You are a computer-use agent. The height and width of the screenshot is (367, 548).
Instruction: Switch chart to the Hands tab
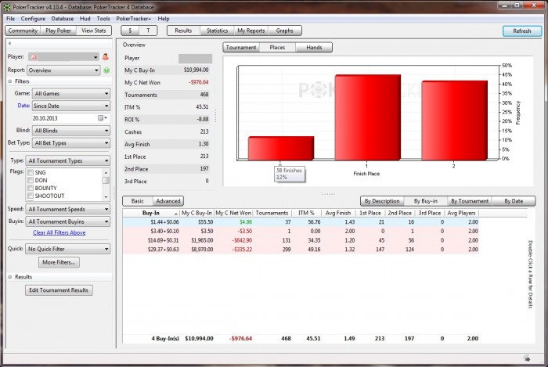(314, 48)
